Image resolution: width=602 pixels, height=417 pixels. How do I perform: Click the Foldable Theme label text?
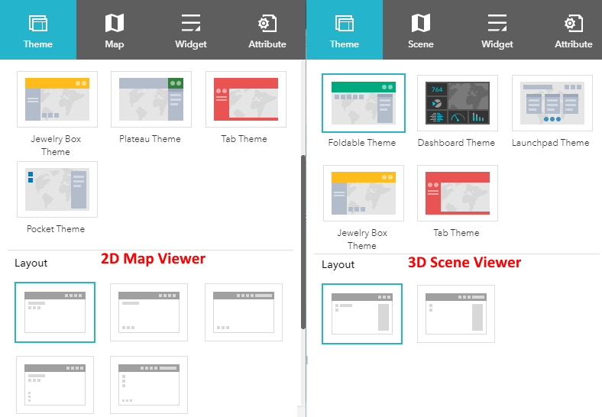[362, 143]
